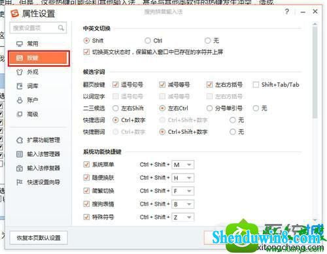Open 搜狗表情 key dropdown showing B

click(x=183, y=204)
